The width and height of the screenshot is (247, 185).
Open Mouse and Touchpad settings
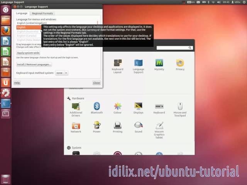tap(180, 109)
